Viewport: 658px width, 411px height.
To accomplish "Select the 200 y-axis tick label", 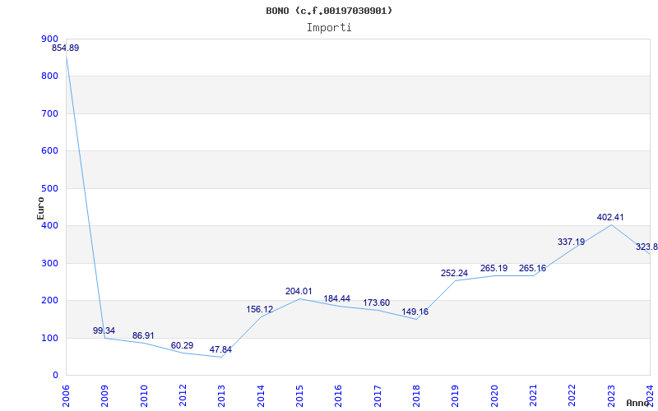I will click(x=50, y=301).
